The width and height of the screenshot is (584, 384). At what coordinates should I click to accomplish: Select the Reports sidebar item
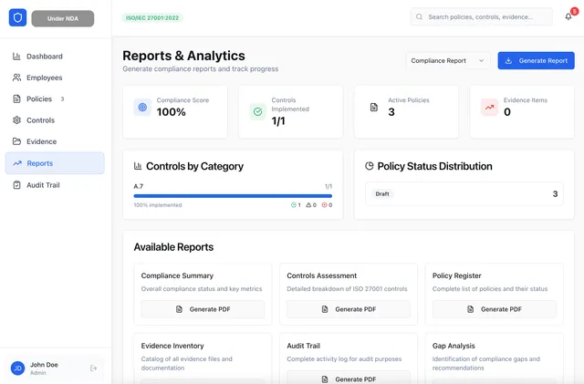tap(55, 163)
